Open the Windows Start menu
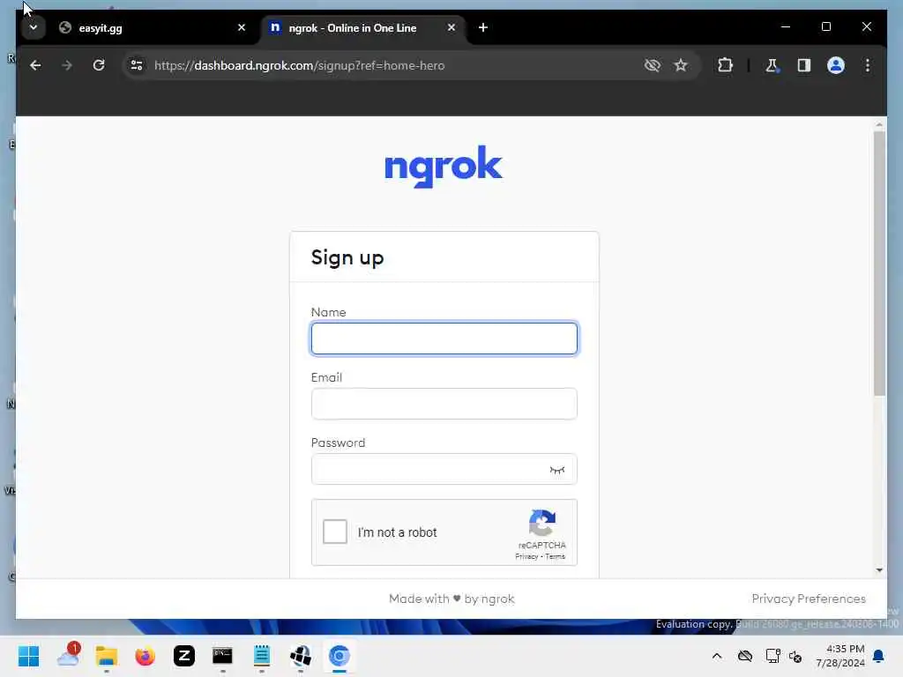The height and width of the screenshot is (677, 903). point(28,656)
